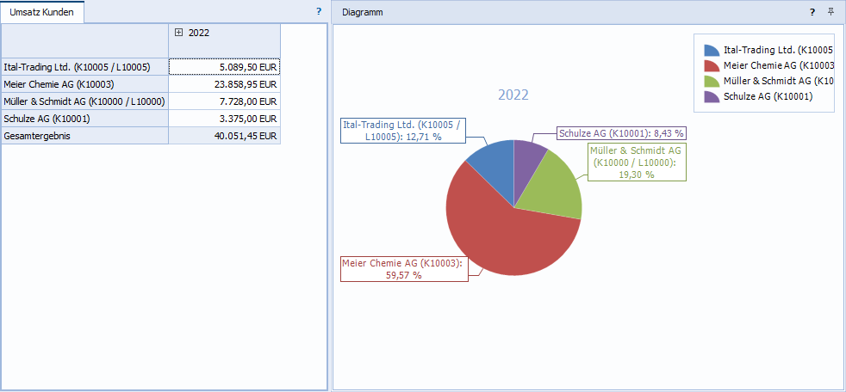The height and width of the screenshot is (392, 846).
Task: Pin the Diagramm panel with the pushpin icon
Action: (x=830, y=12)
